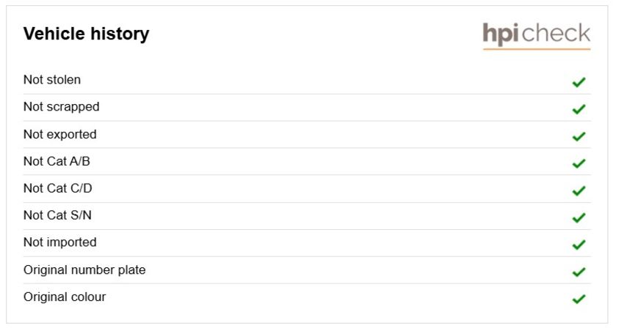Click the green checkmark beside Not imported
The width and height of the screenshot is (624, 331).
pyautogui.click(x=578, y=245)
